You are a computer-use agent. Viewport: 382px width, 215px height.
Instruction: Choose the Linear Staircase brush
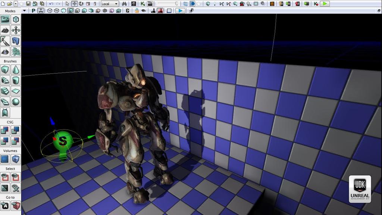pyautogui.click(x=5, y=91)
